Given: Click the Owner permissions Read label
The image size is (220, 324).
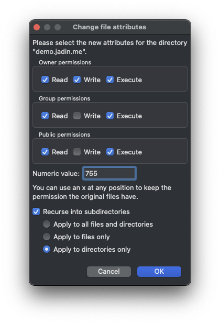Looking at the screenshot, I should coord(60,80).
